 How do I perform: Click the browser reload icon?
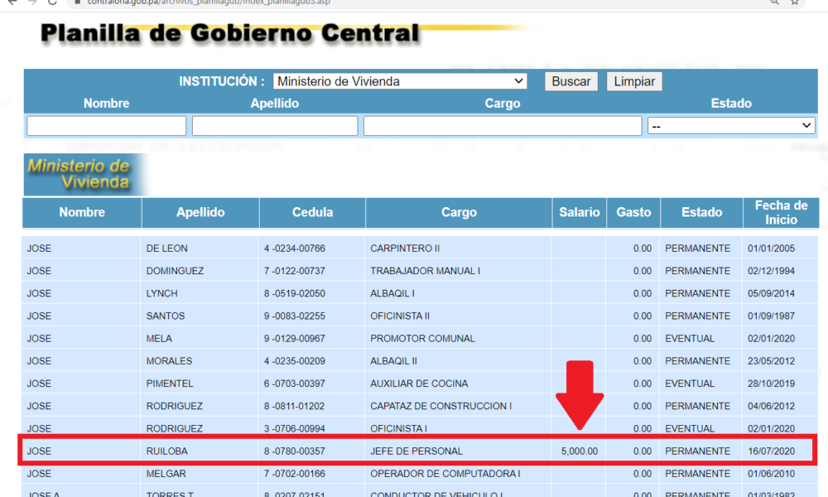click(x=52, y=2)
